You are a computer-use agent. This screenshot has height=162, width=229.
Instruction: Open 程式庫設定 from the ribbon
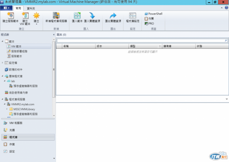(132, 18)
